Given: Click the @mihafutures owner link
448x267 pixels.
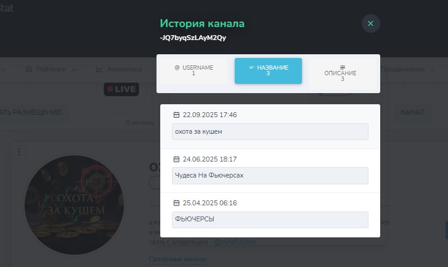Looking at the screenshot, I should [235, 242].
